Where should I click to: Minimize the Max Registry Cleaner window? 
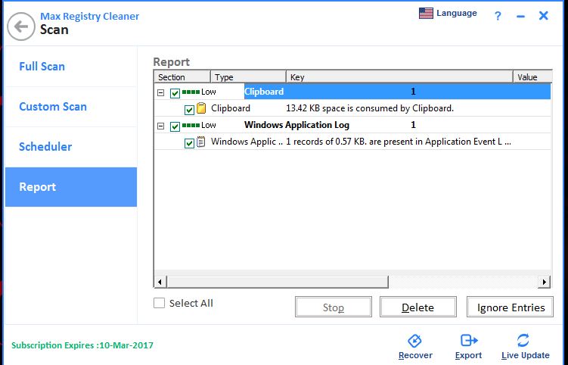pos(520,17)
